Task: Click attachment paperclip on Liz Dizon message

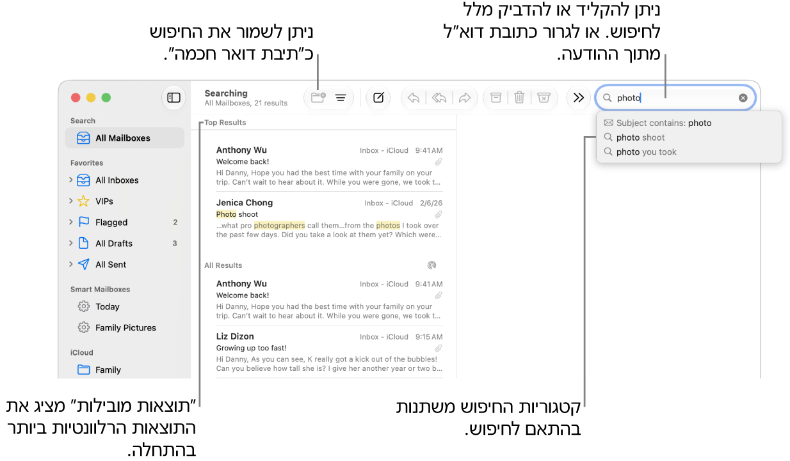Action: pyautogui.click(x=439, y=348)
